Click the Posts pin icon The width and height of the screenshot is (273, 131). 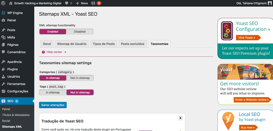coord(3,30)
